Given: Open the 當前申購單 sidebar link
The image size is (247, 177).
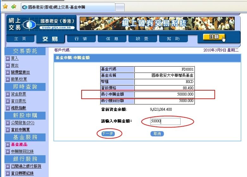Looking at the screenshot, I should point(20,130).
